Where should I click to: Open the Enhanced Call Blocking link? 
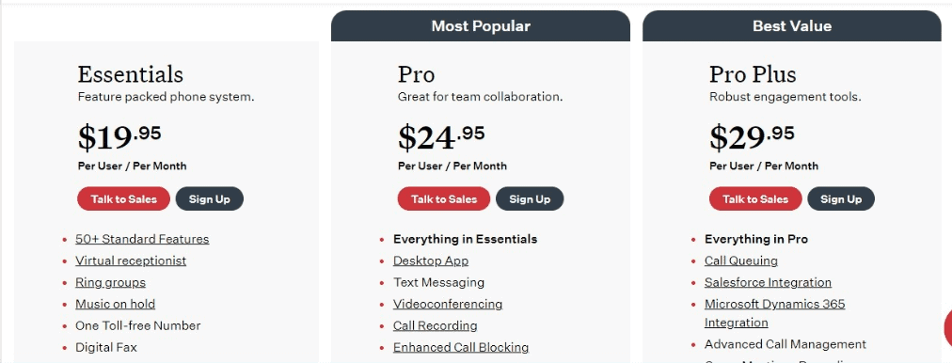pos(461,347)
